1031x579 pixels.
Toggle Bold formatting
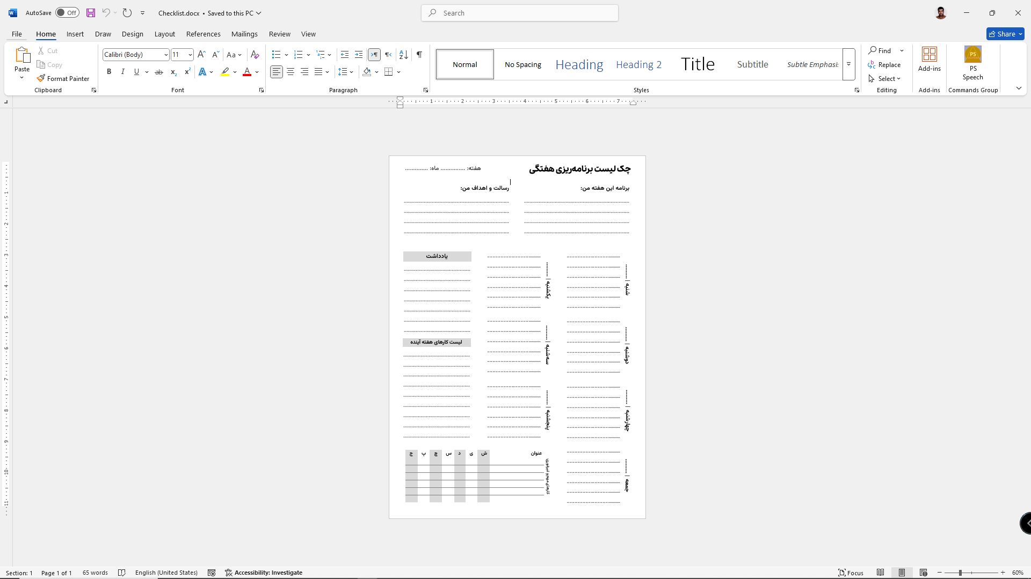pos(109,72)
